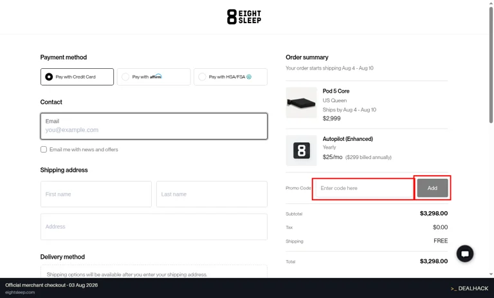Click the shipping dates notice under Order summary
Screen dimensions: 494x298
(329, 68)
